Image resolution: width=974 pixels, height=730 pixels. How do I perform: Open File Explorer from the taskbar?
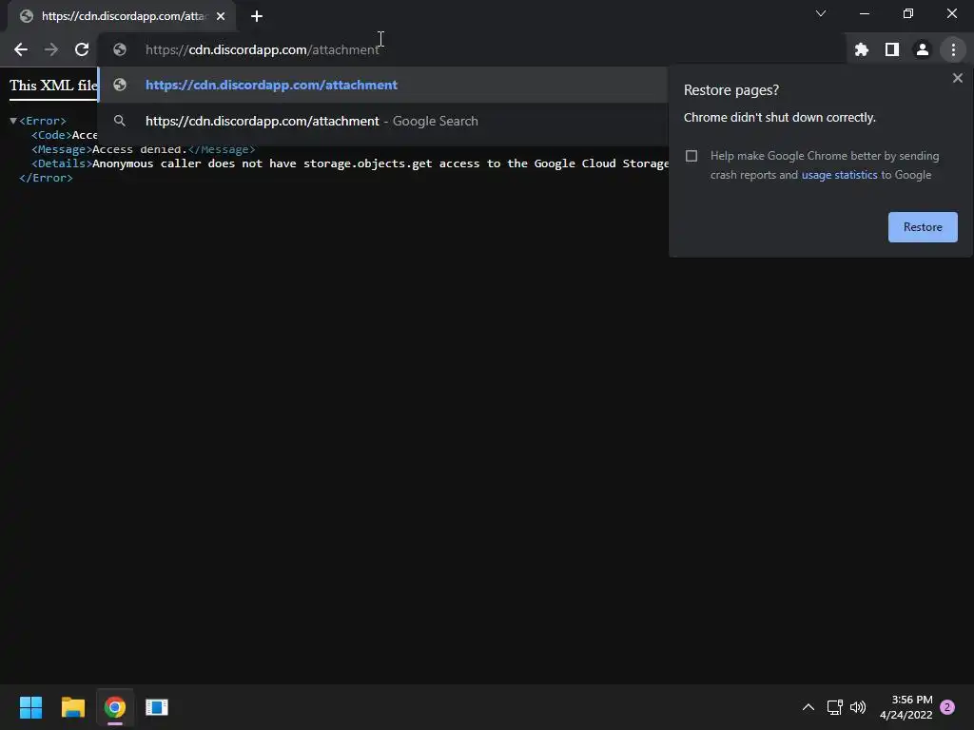72,707
